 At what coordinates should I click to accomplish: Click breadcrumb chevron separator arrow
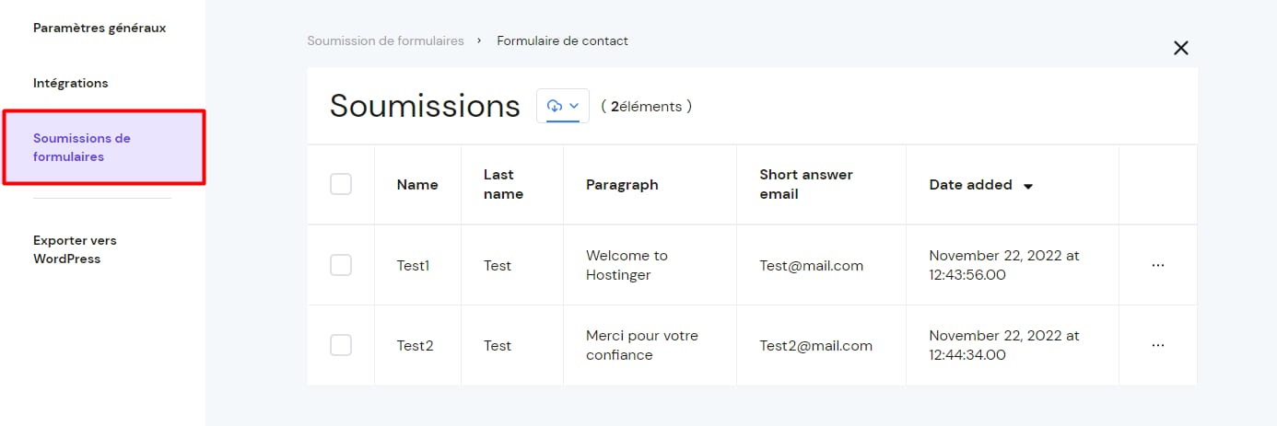tap(480, 40)
